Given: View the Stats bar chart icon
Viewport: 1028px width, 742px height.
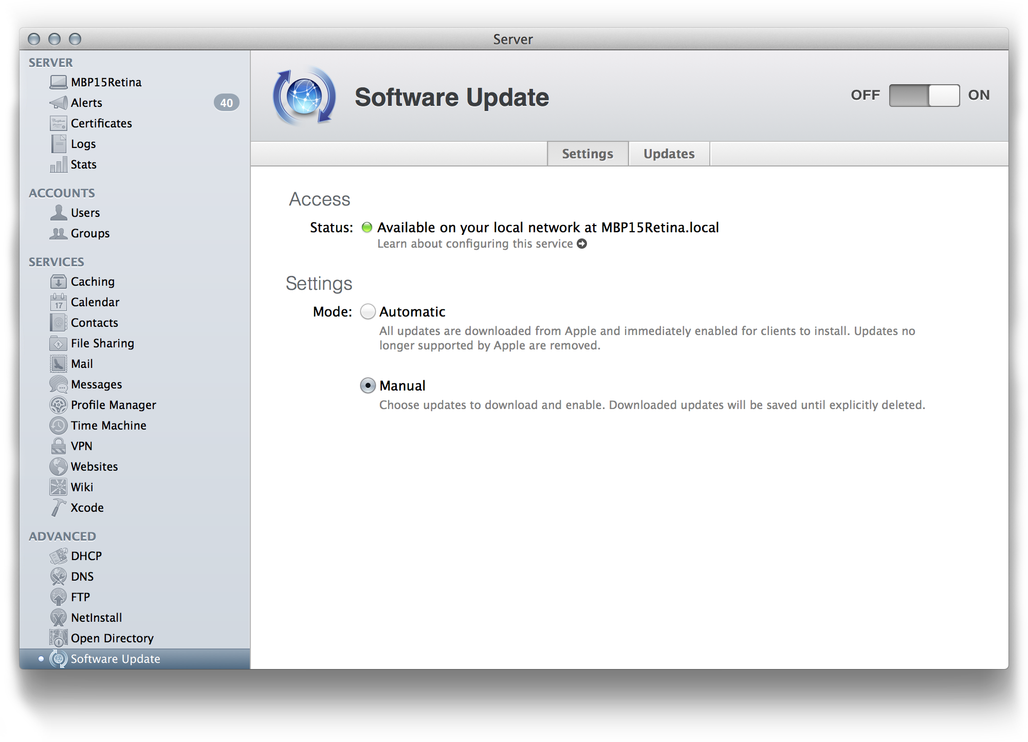Looking at the screenshot, I should point(59,164).
